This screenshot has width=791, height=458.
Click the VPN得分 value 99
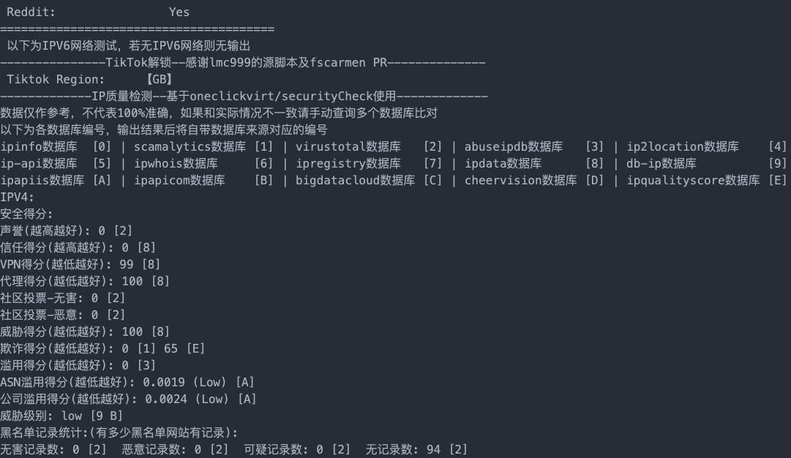(x=127, y=264)
